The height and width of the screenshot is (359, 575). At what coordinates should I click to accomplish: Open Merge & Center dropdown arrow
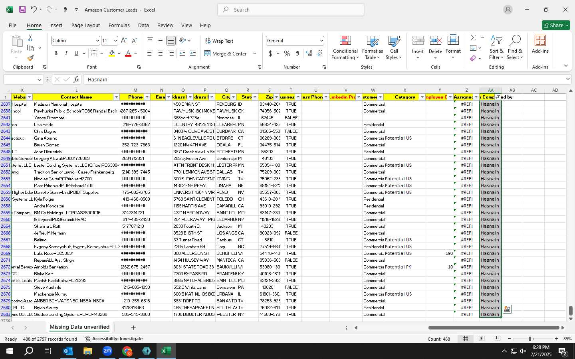coord(254,53)
